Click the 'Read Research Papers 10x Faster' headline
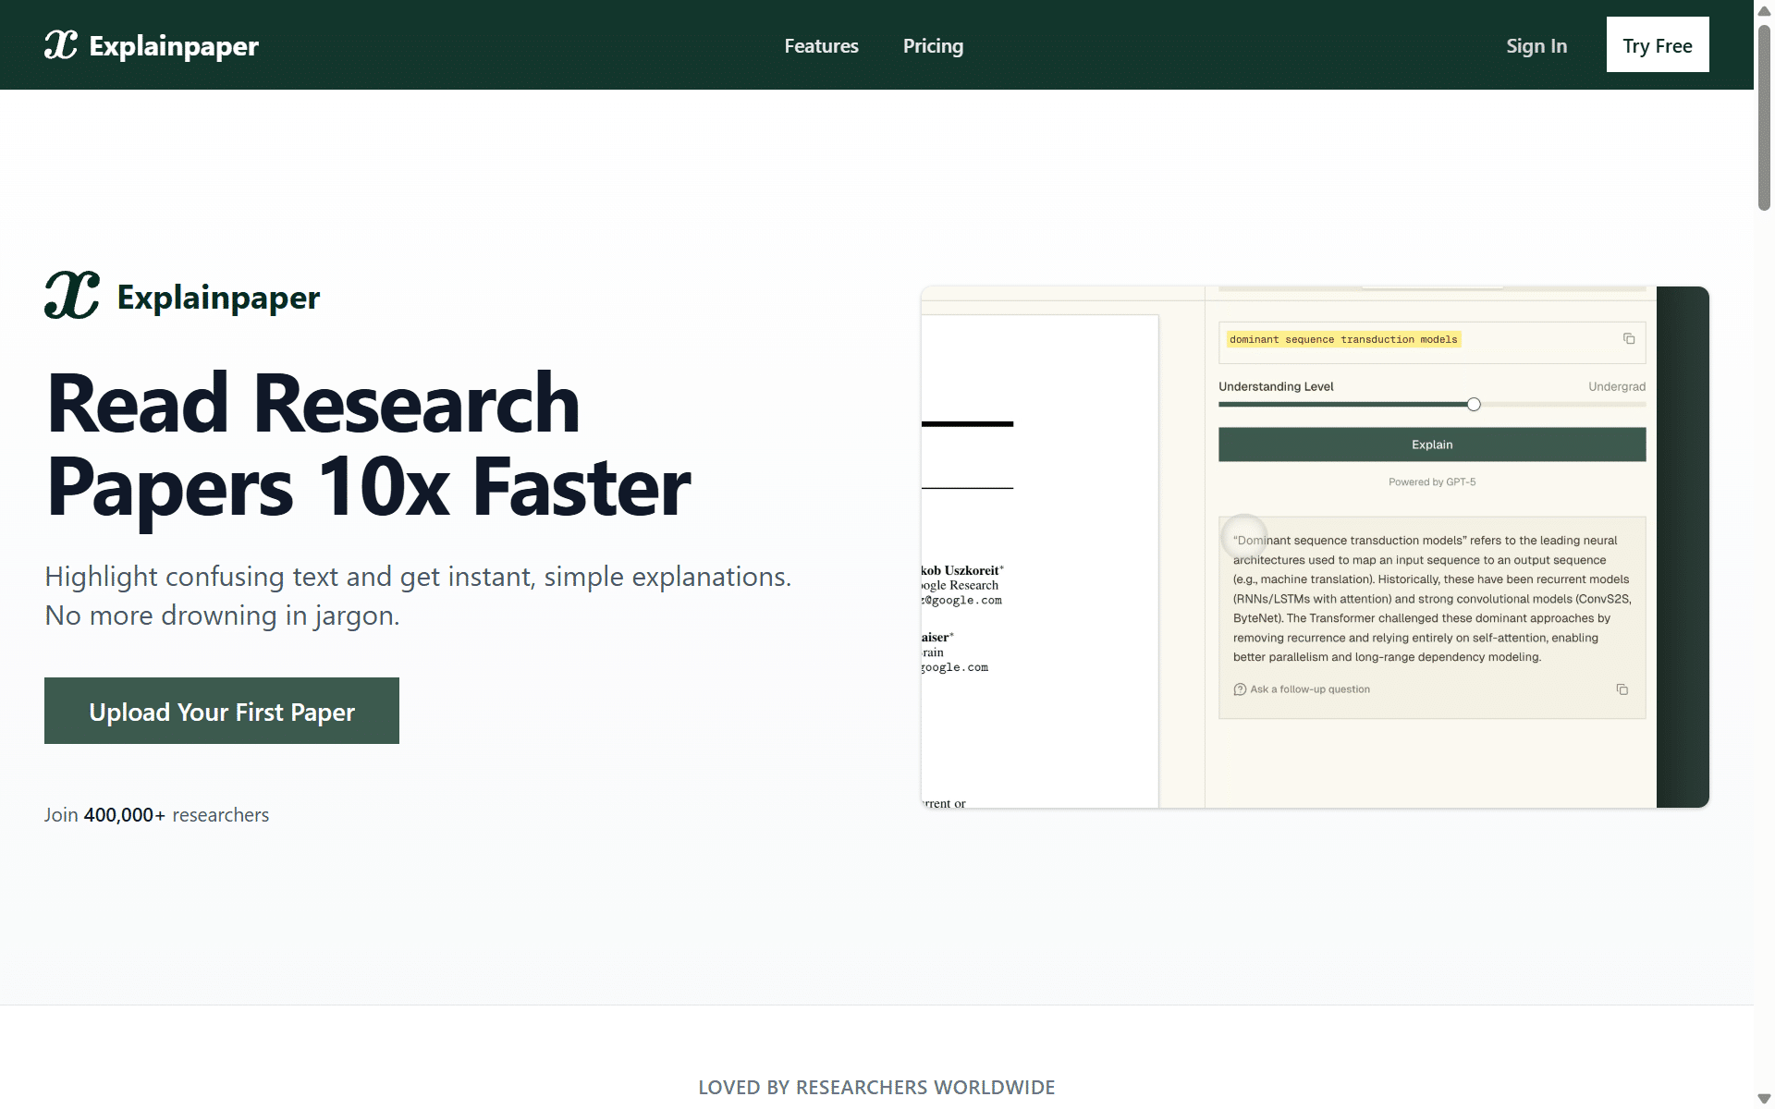Screen dimensions: 1775x1109 [x=368, y=445]
